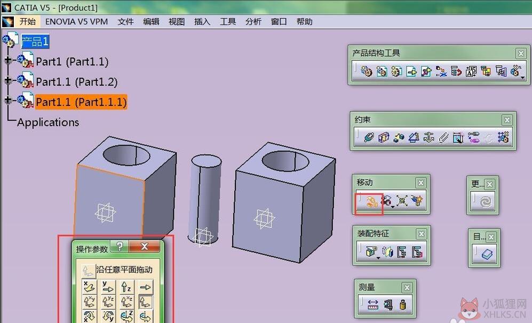Image resolution: width=532 pixels, height=323 pixels.
Task: Open the 插入 menu
Action: 202,21
